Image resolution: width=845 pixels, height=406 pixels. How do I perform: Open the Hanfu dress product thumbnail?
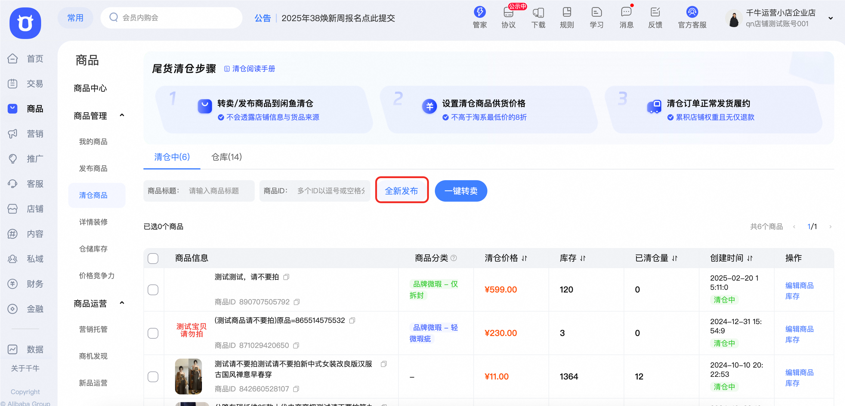coord(188,376)
